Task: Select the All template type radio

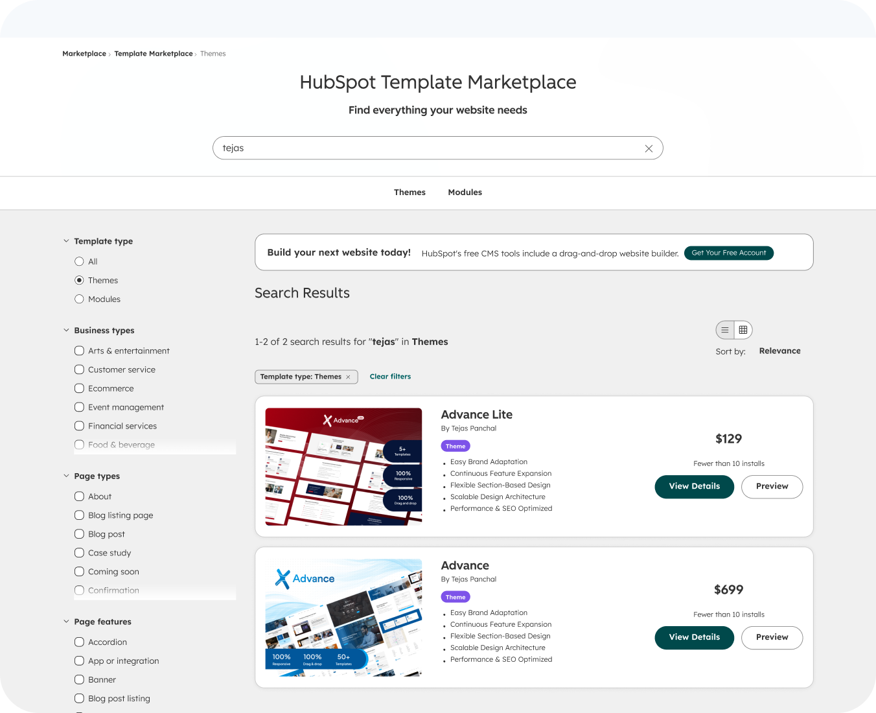Action: coord(79,261)
